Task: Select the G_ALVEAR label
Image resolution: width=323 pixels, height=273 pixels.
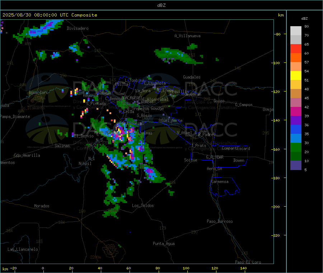Action: click(x=215, y=157)
